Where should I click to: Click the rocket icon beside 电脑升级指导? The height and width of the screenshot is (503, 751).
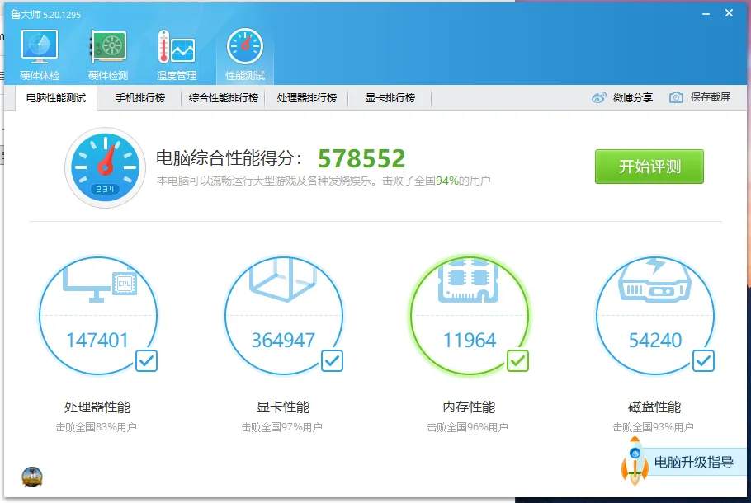(x=635, y=461)
